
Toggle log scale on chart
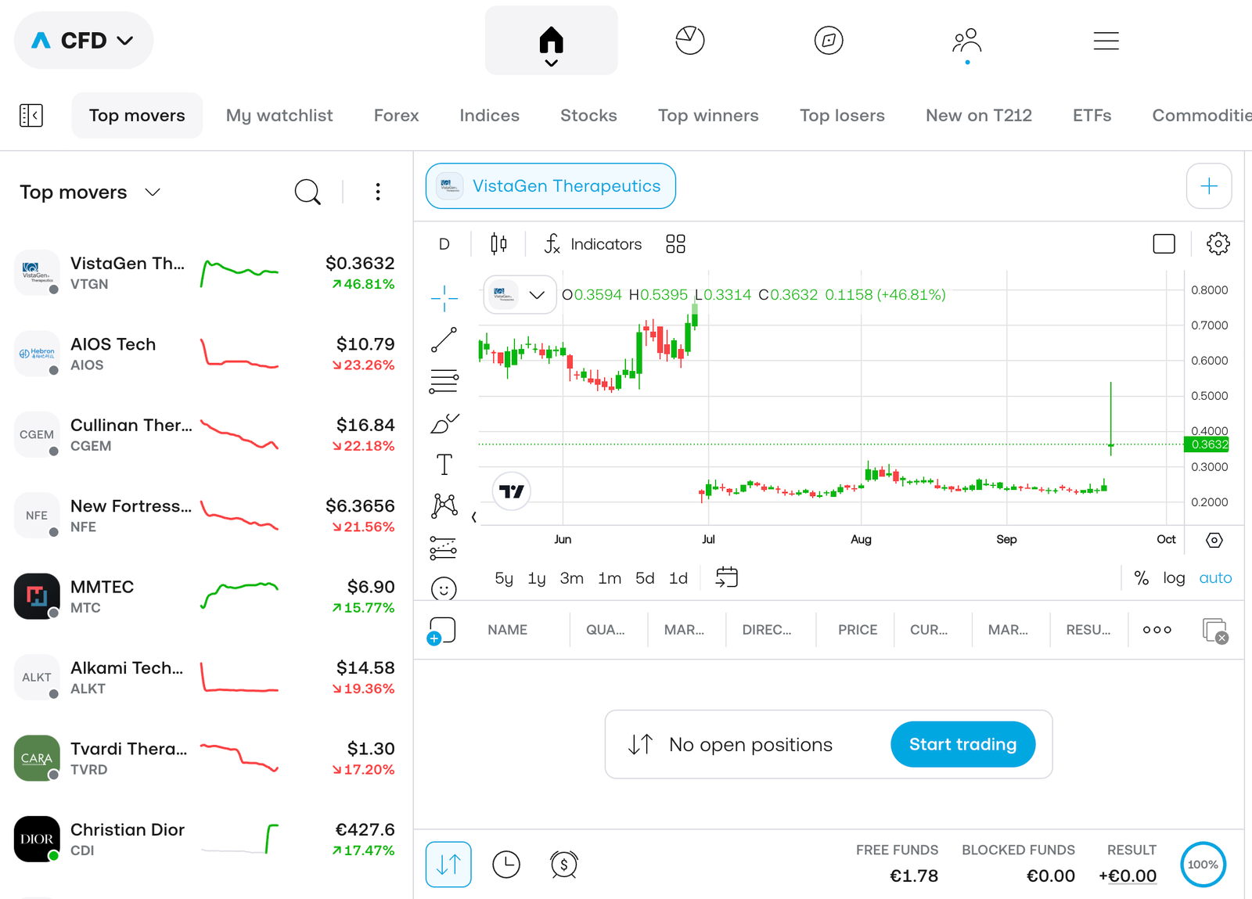pyautogui.click(x=1174, y=578)
